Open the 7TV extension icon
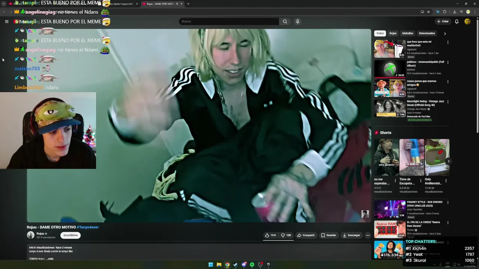Screen dimensions: 479x269 [438, 12]
